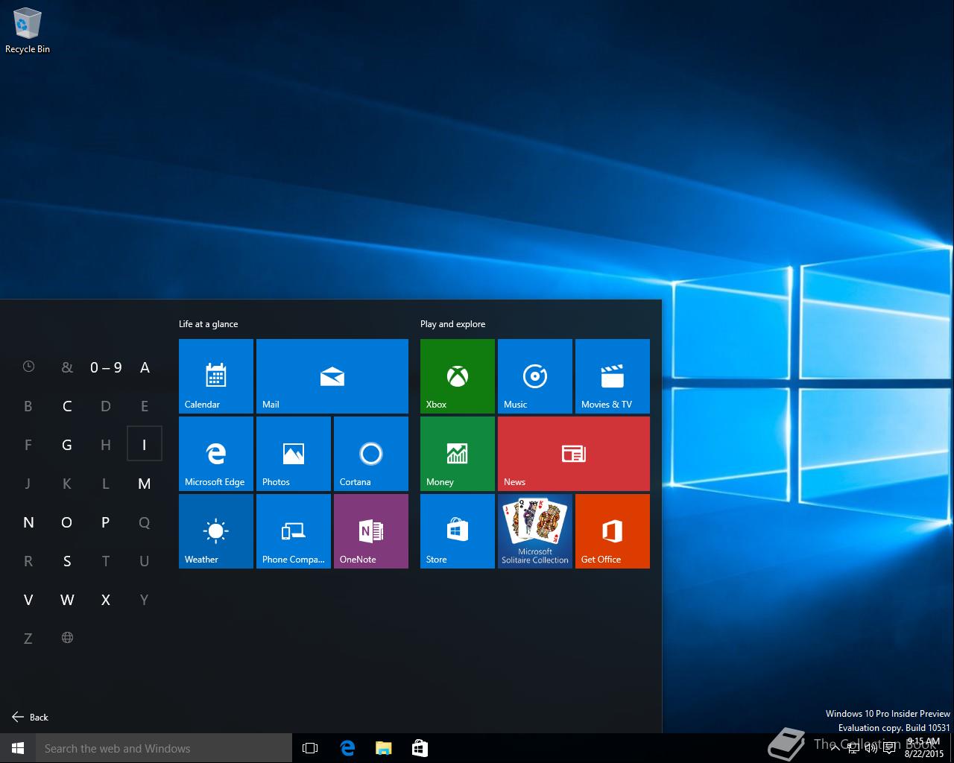Open the Money tile
Image resolution: width=954 pixels, height=763 pixels.
click(x=458, y=454)
